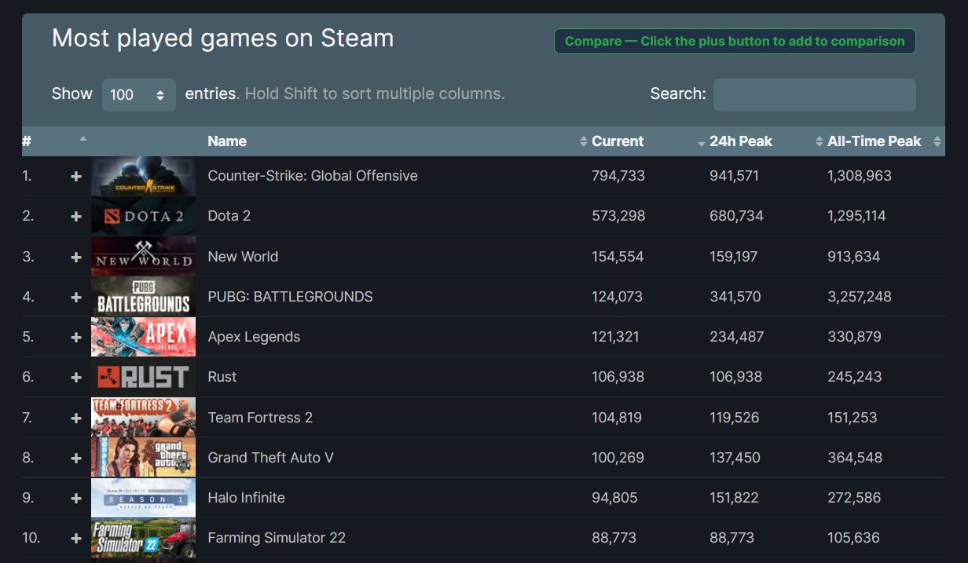Click the all-time peak value 3,257,248
Screen dimensions: 968x563
860,297
